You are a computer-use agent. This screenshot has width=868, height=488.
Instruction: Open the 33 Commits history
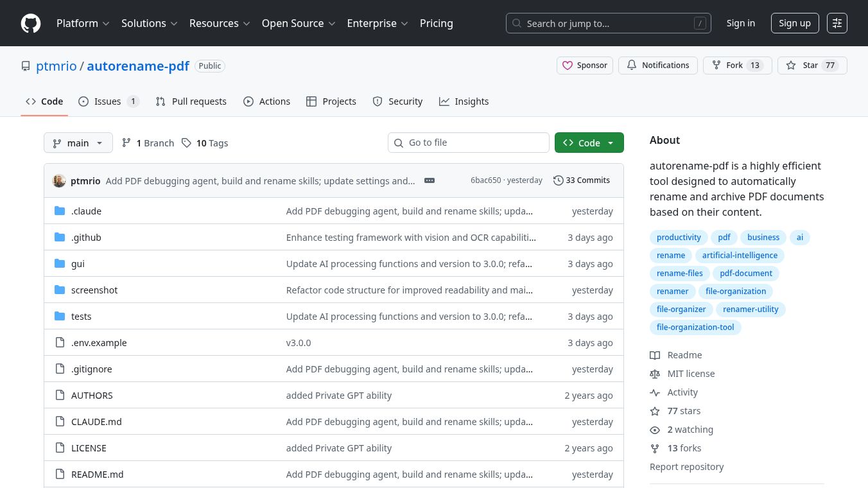tap(582, 180)
